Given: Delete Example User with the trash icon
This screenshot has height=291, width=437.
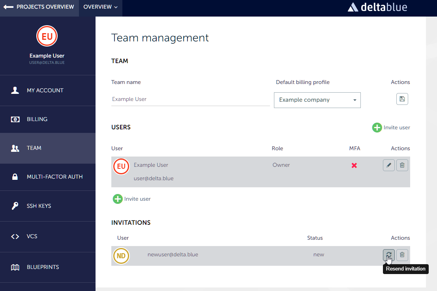Looking at the screenshot, I should tap(402, 166).
